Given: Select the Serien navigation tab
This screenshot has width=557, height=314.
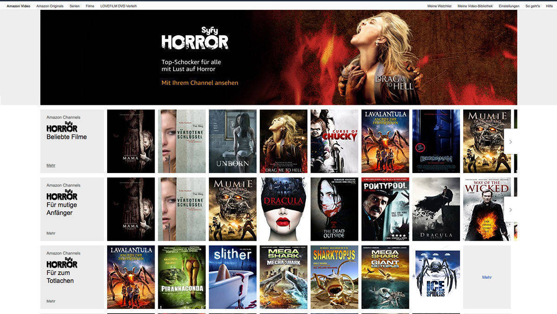Looking at the screenshot, I should (x=74, y=6).
